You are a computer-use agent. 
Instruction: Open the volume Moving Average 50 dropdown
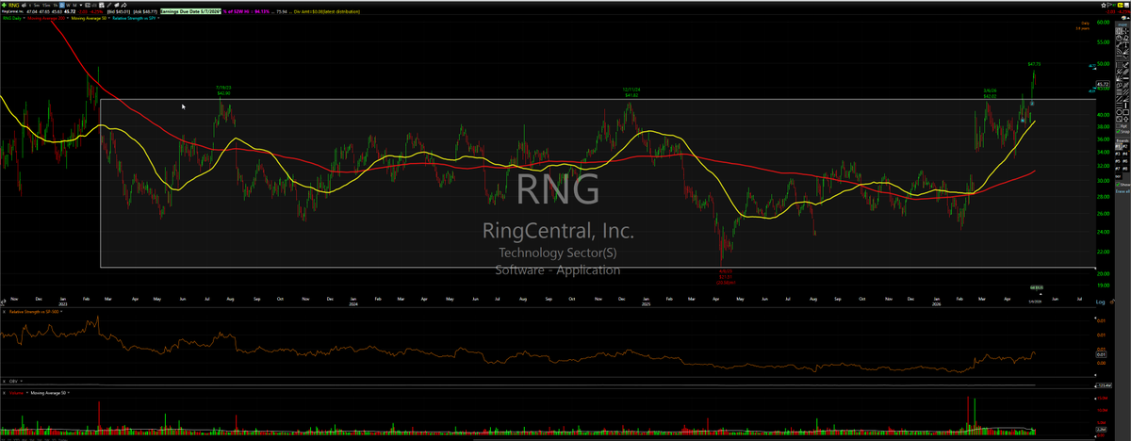tap(69, 392)
